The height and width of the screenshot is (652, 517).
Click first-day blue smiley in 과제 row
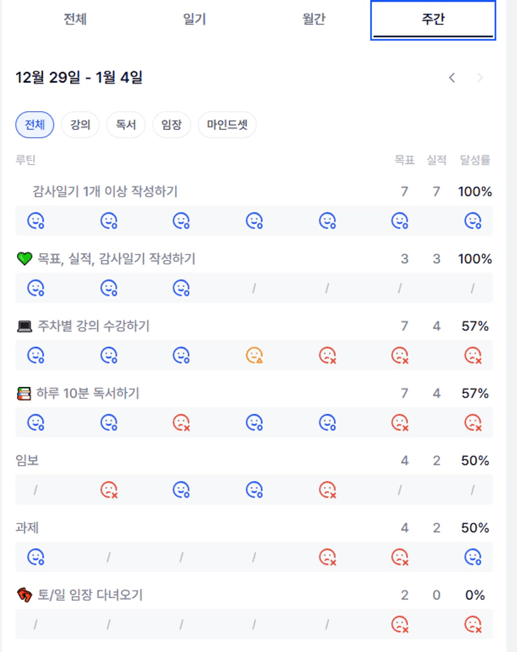tap(36, 556)
